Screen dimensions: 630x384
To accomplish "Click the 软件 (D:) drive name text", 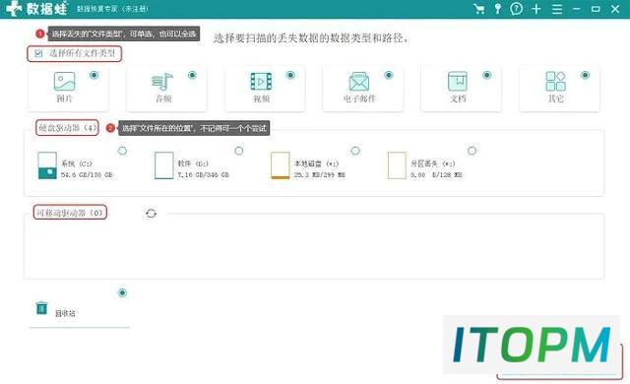I will (193, 163).
